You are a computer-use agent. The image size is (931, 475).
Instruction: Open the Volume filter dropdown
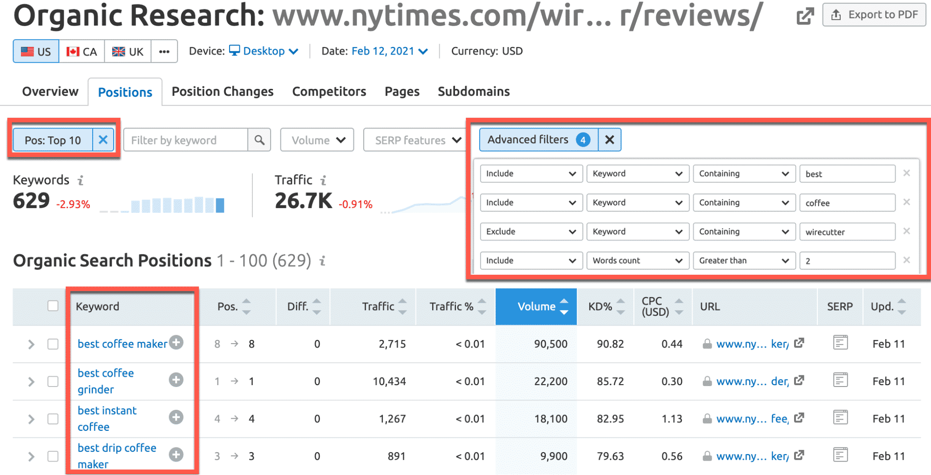point(317,140)
